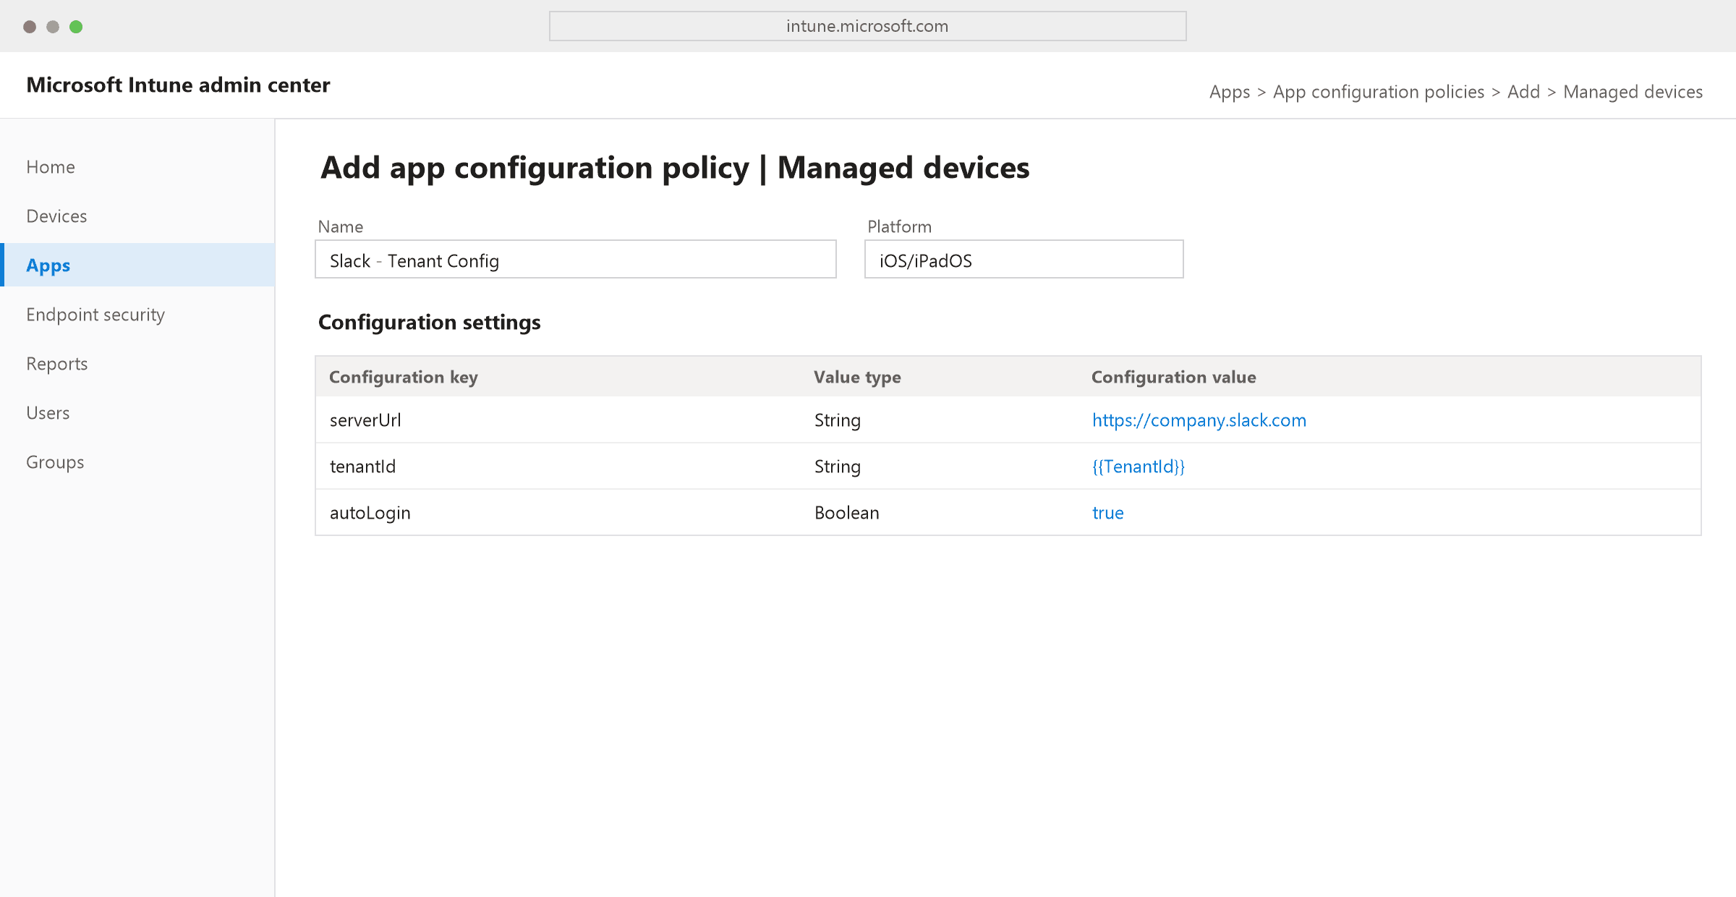This screenshot has width=1736, height=897.
Task: Open Groups in the sidebar
Action: 55,462
